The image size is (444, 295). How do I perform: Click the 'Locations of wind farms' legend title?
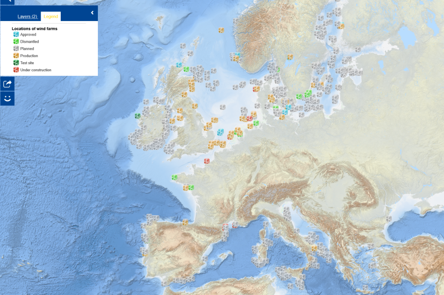pos(35,29)
